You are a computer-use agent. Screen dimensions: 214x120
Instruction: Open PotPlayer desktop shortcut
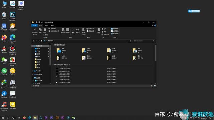13,106
